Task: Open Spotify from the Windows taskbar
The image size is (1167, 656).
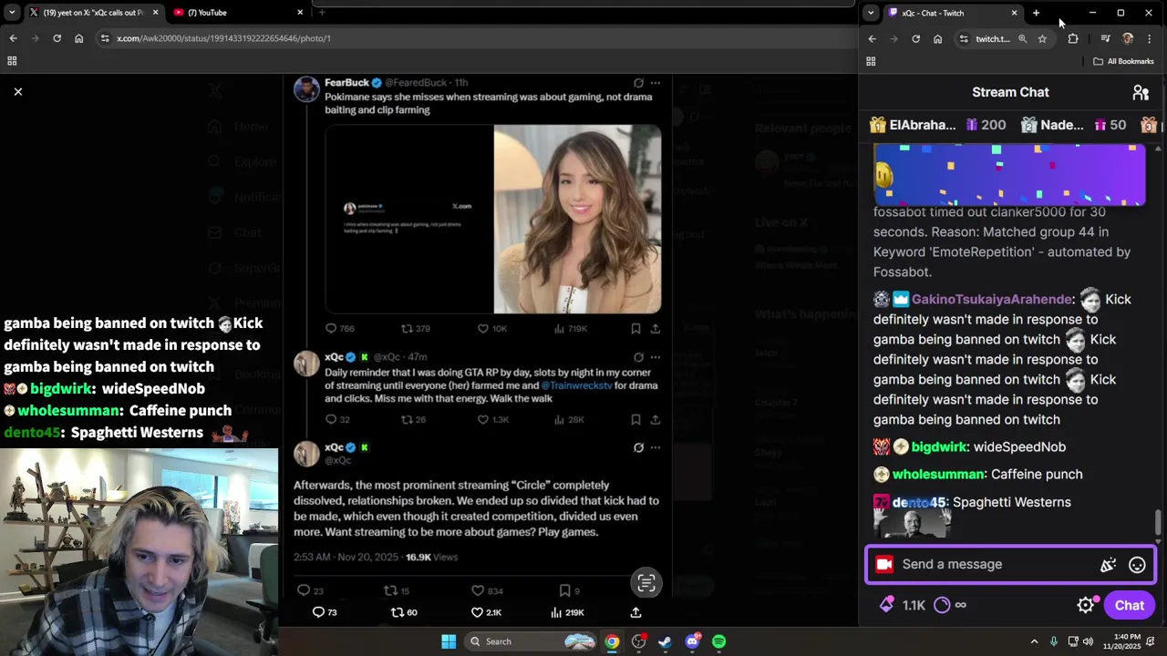Action: (x=718, y=641)
